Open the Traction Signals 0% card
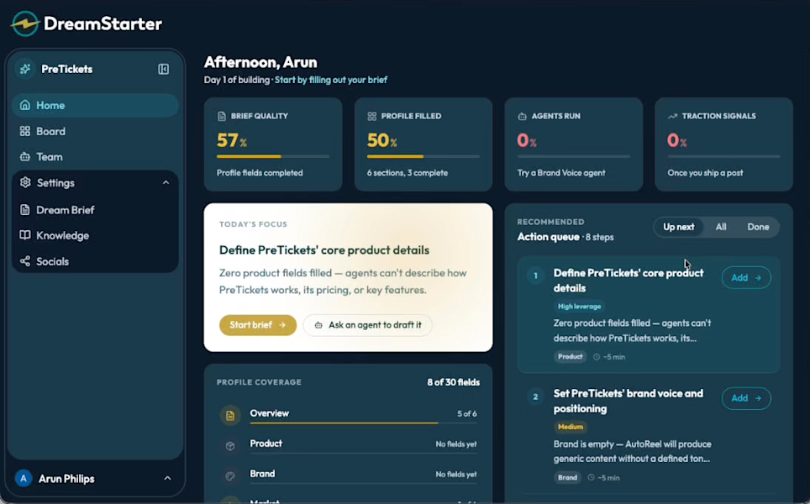Viewport: 810px width, 504px height. click(723, 144)
